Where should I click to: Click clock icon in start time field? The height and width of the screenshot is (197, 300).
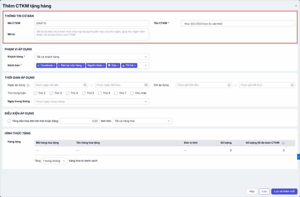(229, 85)
